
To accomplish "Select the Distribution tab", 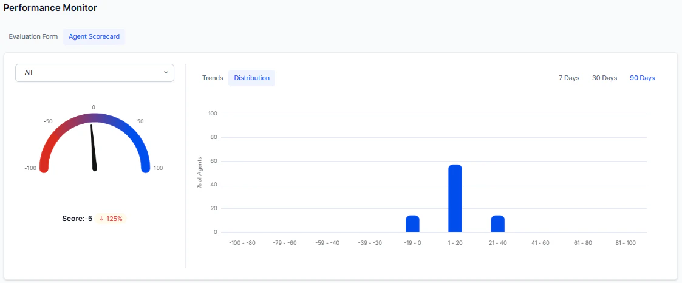I will 252,78.
